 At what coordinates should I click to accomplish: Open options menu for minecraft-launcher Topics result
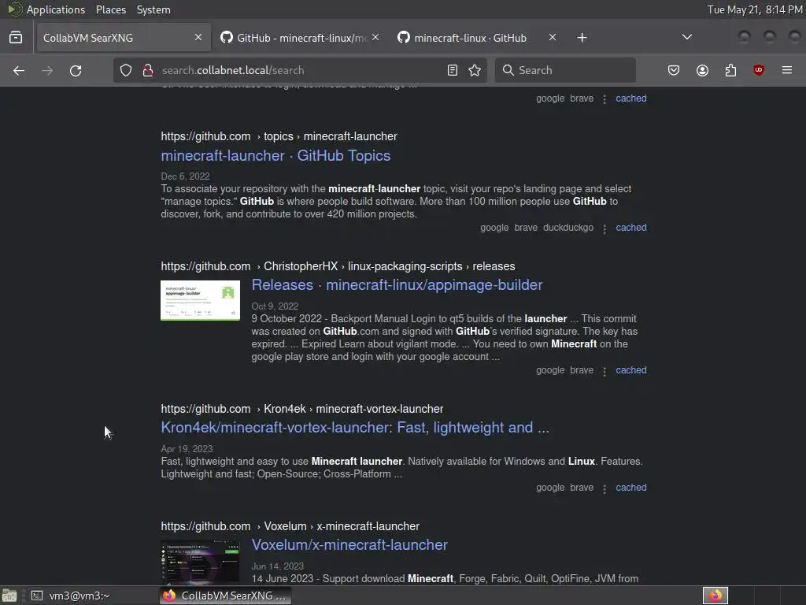point(604,228)
